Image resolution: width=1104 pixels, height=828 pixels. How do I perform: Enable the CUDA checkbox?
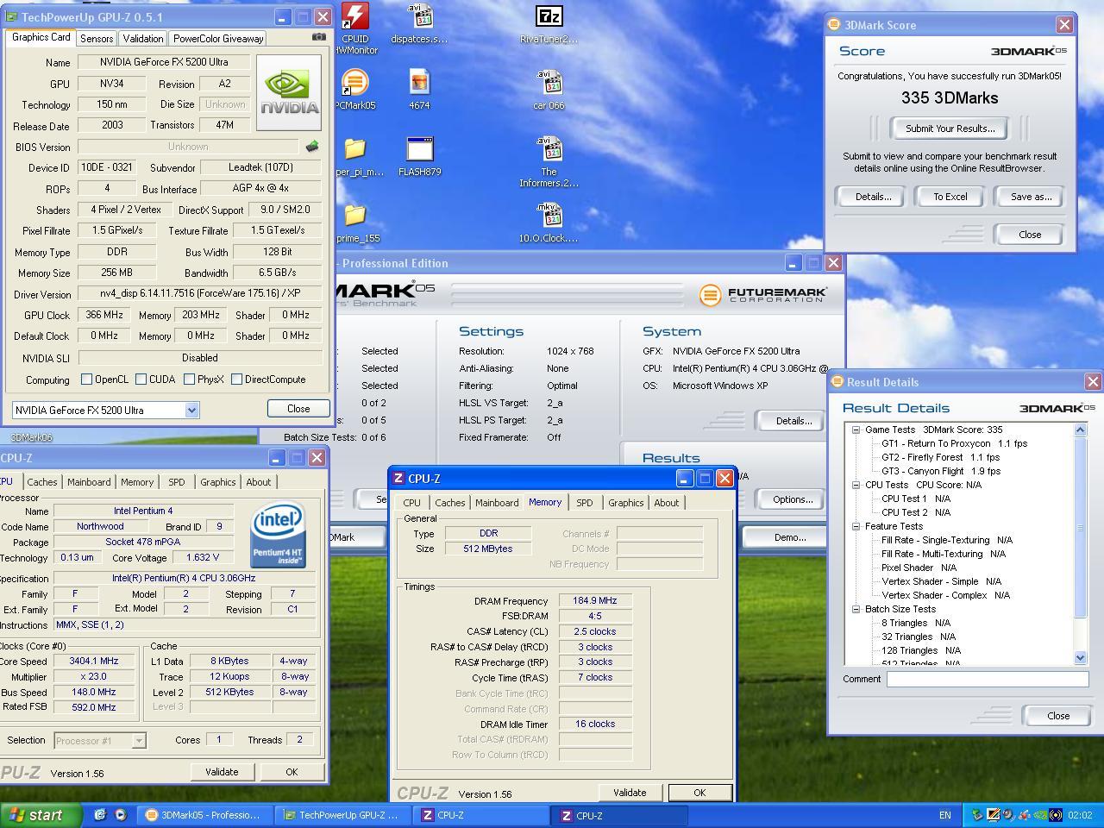[141, 379]
